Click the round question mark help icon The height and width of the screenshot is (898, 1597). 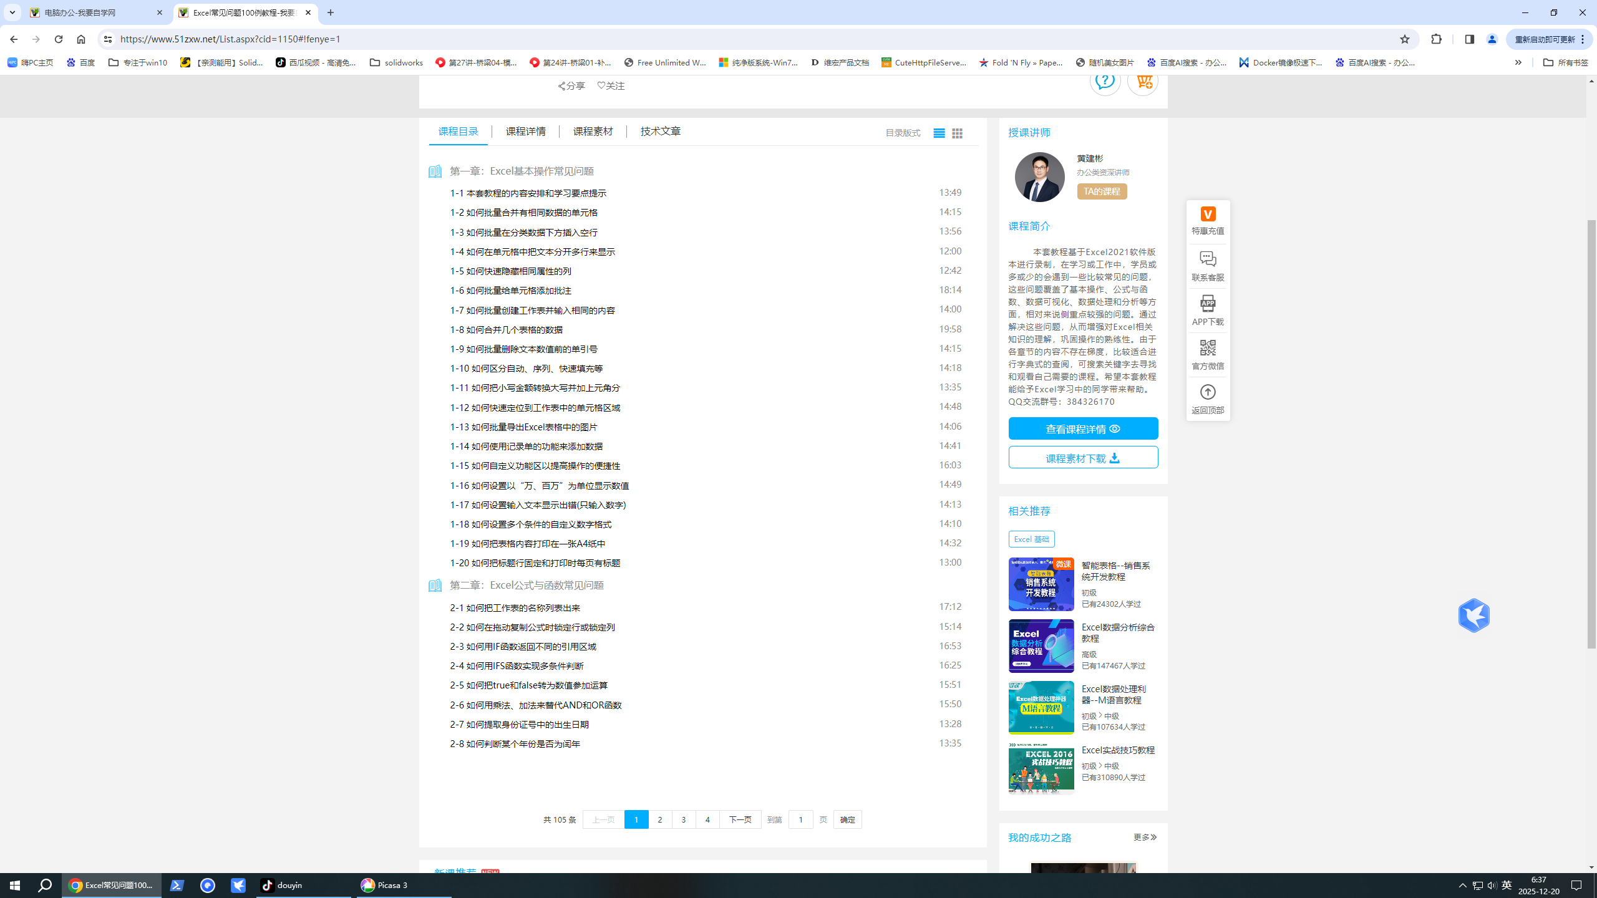point(1105,81)
